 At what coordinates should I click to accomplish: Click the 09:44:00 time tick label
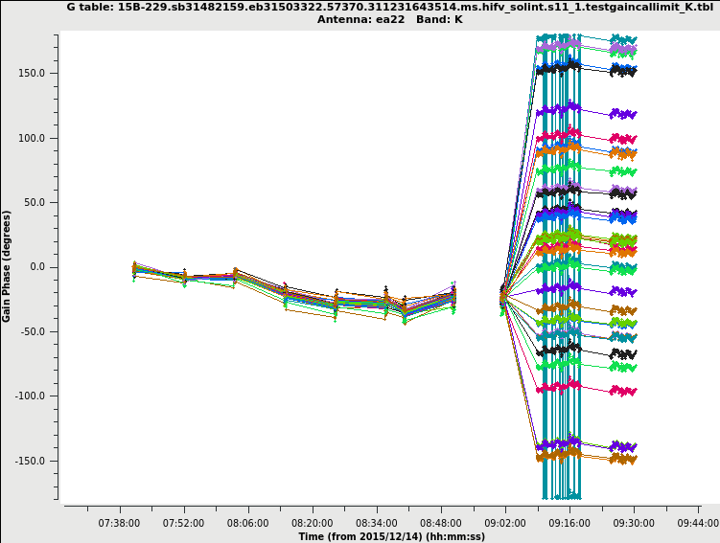coord(698,523)
